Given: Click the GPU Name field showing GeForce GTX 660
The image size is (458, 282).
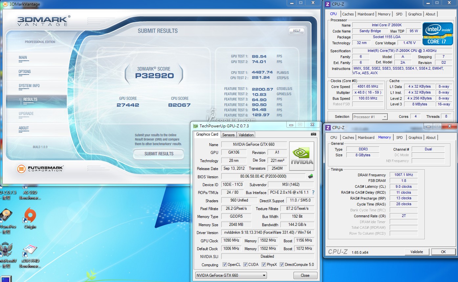Looking at the screenshot, I should (x=254, y=144).
